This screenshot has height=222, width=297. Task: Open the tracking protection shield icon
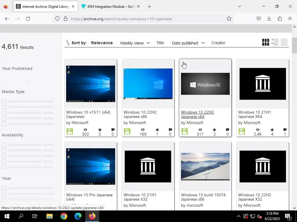point(57,19)
